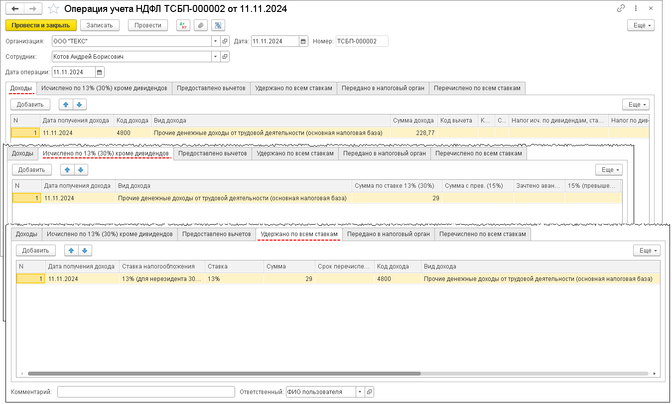672x404 pixels.
Task: Select the 13% cell in Ставка column
Action: [234, 279]
